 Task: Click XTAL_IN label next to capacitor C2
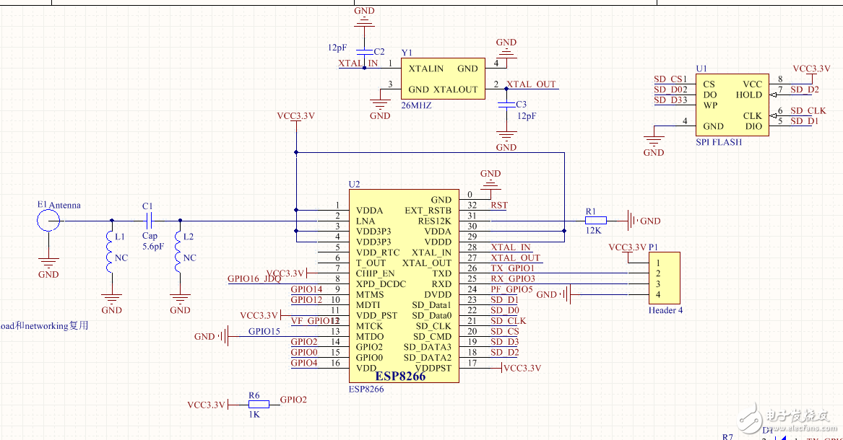358,63
